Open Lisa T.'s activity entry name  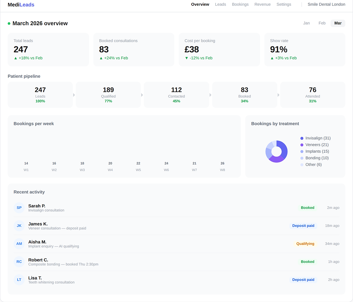coord(35,278)
